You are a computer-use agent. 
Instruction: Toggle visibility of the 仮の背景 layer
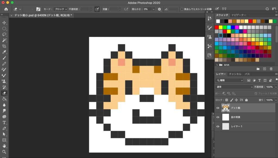click(218, 117)
